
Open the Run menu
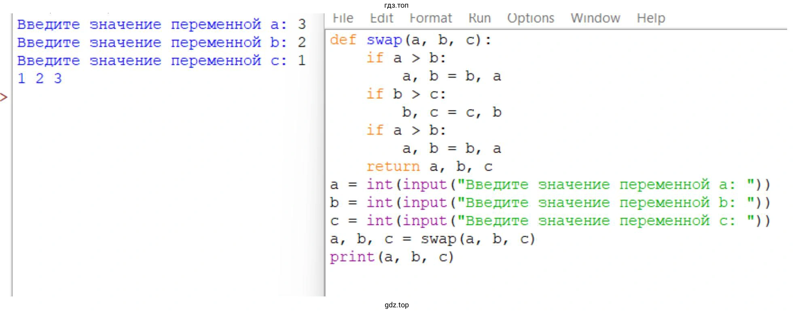(479, 18)
